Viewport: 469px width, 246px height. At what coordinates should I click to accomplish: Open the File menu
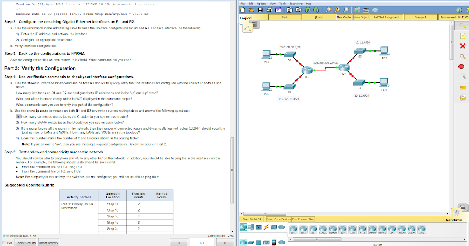[x=243, y=4]
